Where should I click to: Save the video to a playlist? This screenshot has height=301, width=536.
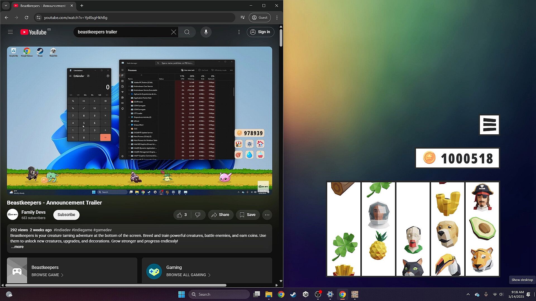pyautogui.click(x=248, y=215)
